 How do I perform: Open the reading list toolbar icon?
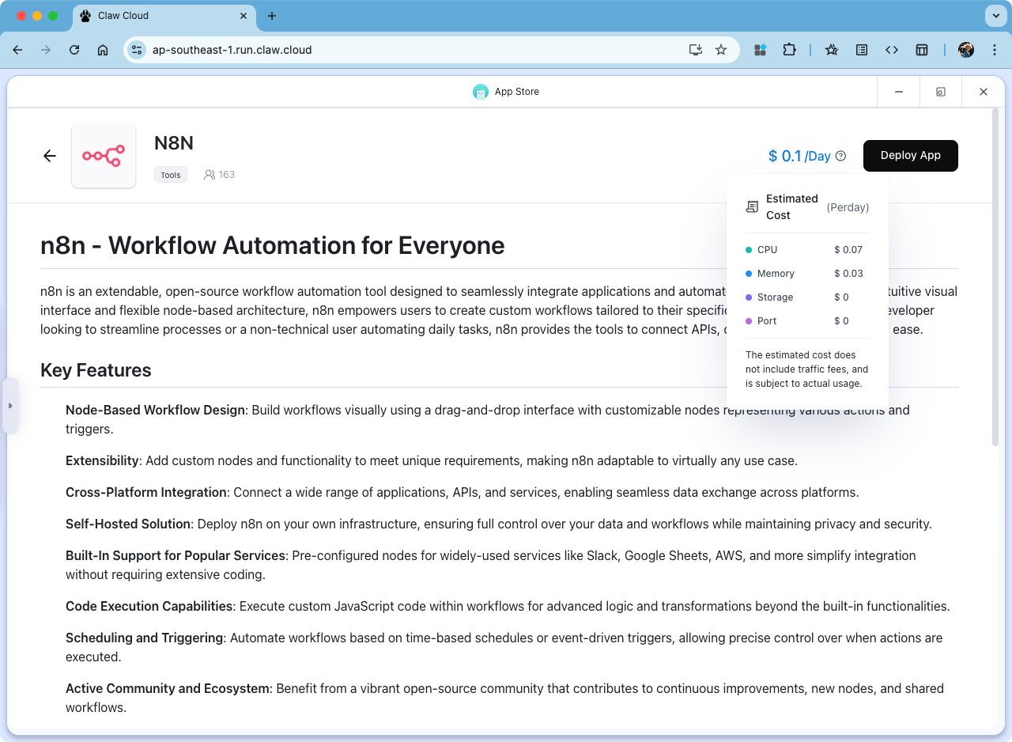(x=862, y=50)
